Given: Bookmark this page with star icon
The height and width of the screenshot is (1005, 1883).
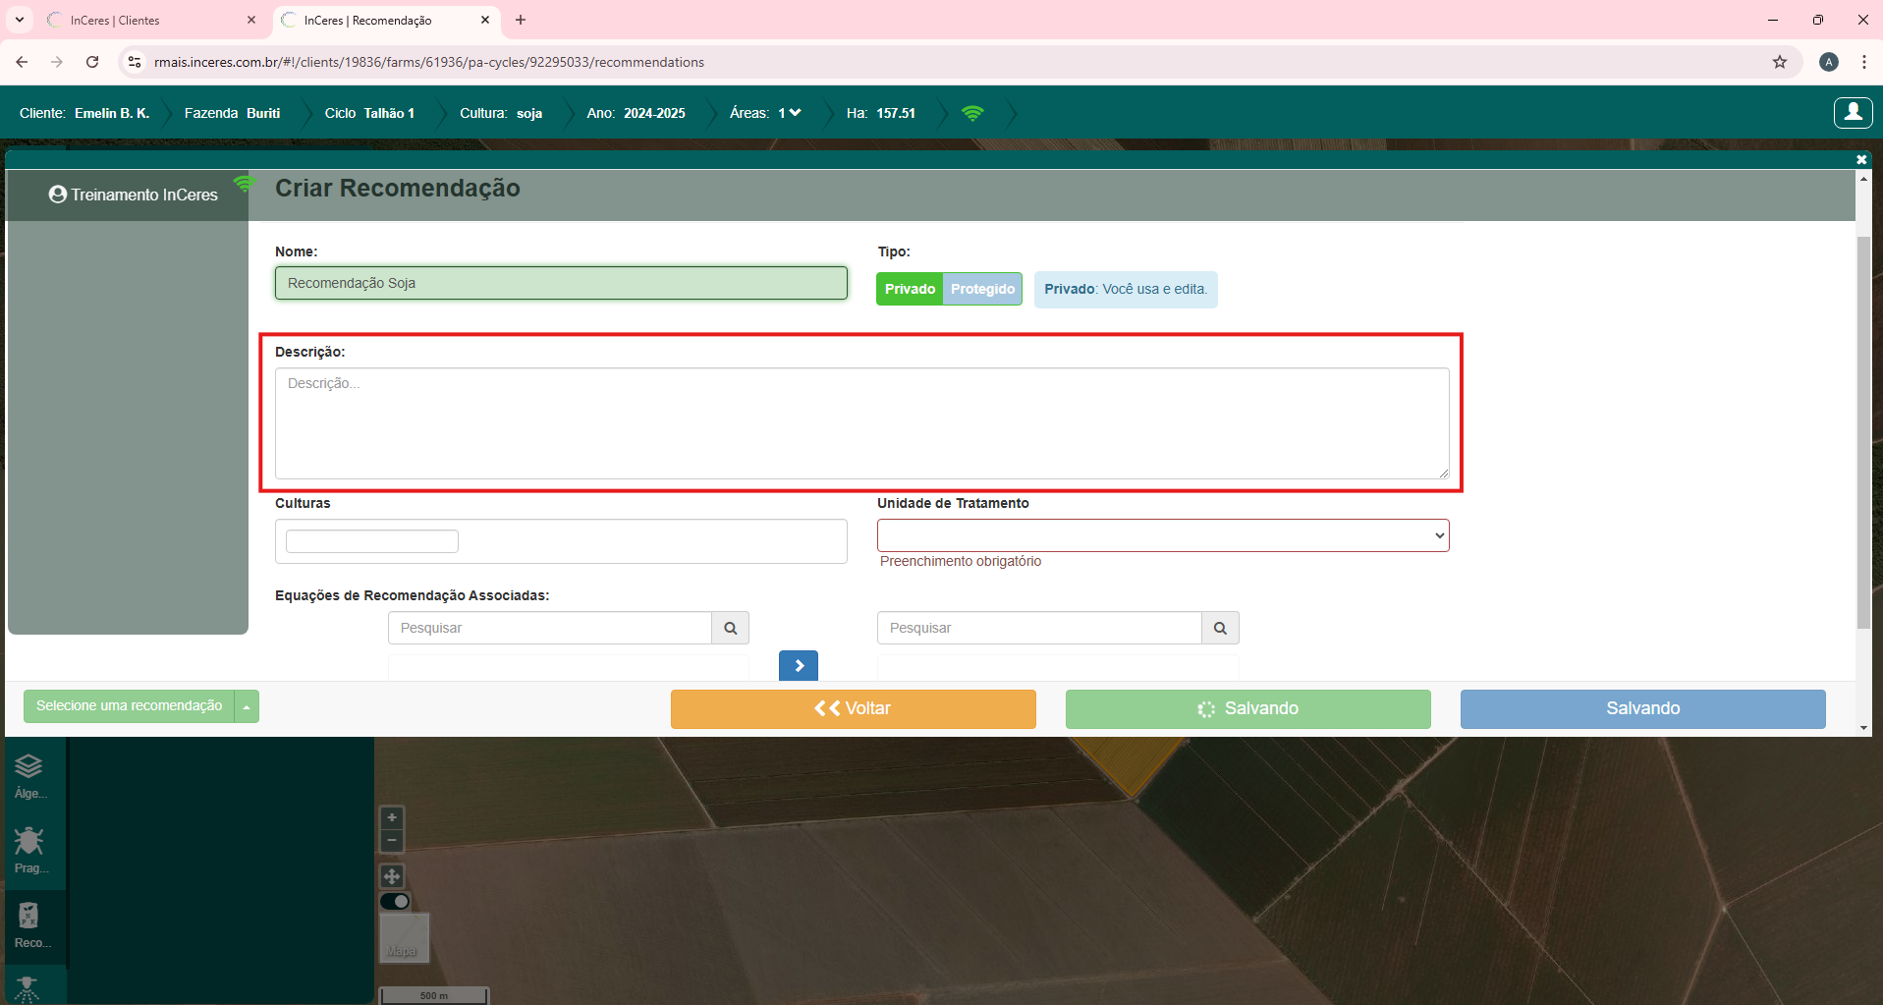Looking at the screenshot, I should 1780,62.
